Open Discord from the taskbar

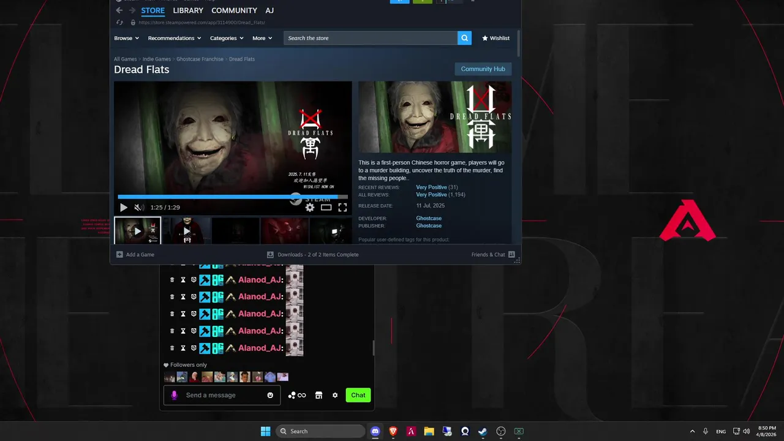pos(375,431)
